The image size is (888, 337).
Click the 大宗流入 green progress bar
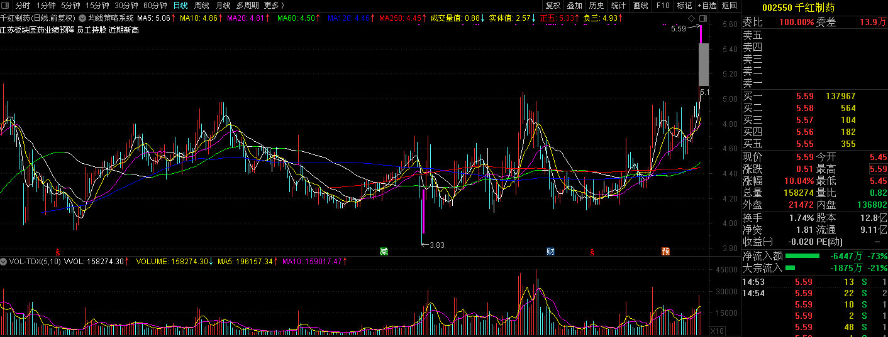(790, 268)
